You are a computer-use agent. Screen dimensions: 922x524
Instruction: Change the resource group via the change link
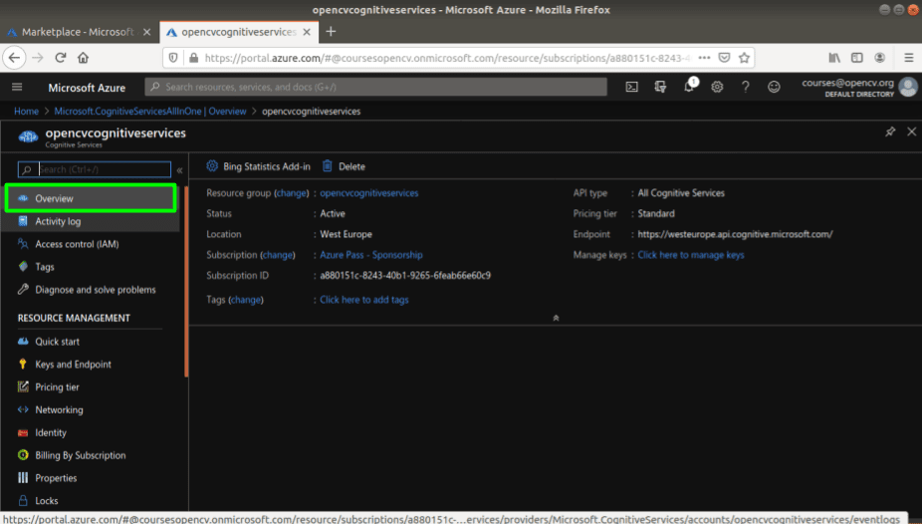coord(291,193)
